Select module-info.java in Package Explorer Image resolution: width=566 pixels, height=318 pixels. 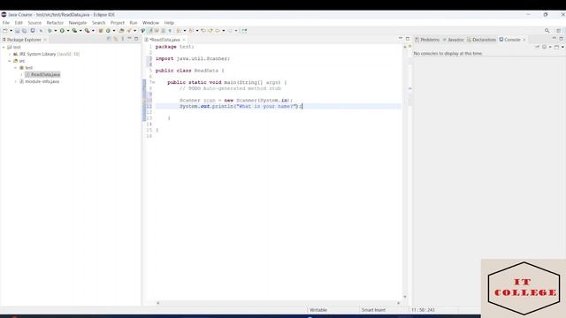tap(39, 81)
